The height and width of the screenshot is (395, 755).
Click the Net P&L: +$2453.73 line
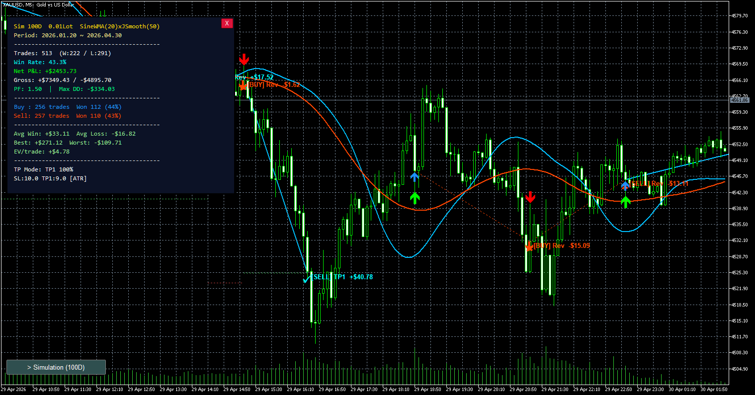(x=45, y=71)
